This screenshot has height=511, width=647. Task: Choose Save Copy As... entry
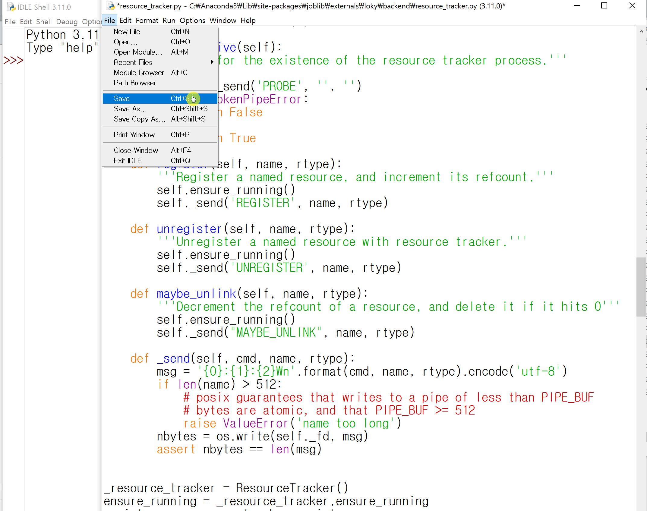pos(140,119)
